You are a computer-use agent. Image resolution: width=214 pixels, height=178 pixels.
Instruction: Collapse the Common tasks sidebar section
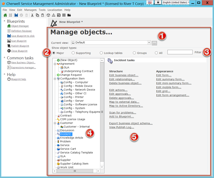[4, 58]
